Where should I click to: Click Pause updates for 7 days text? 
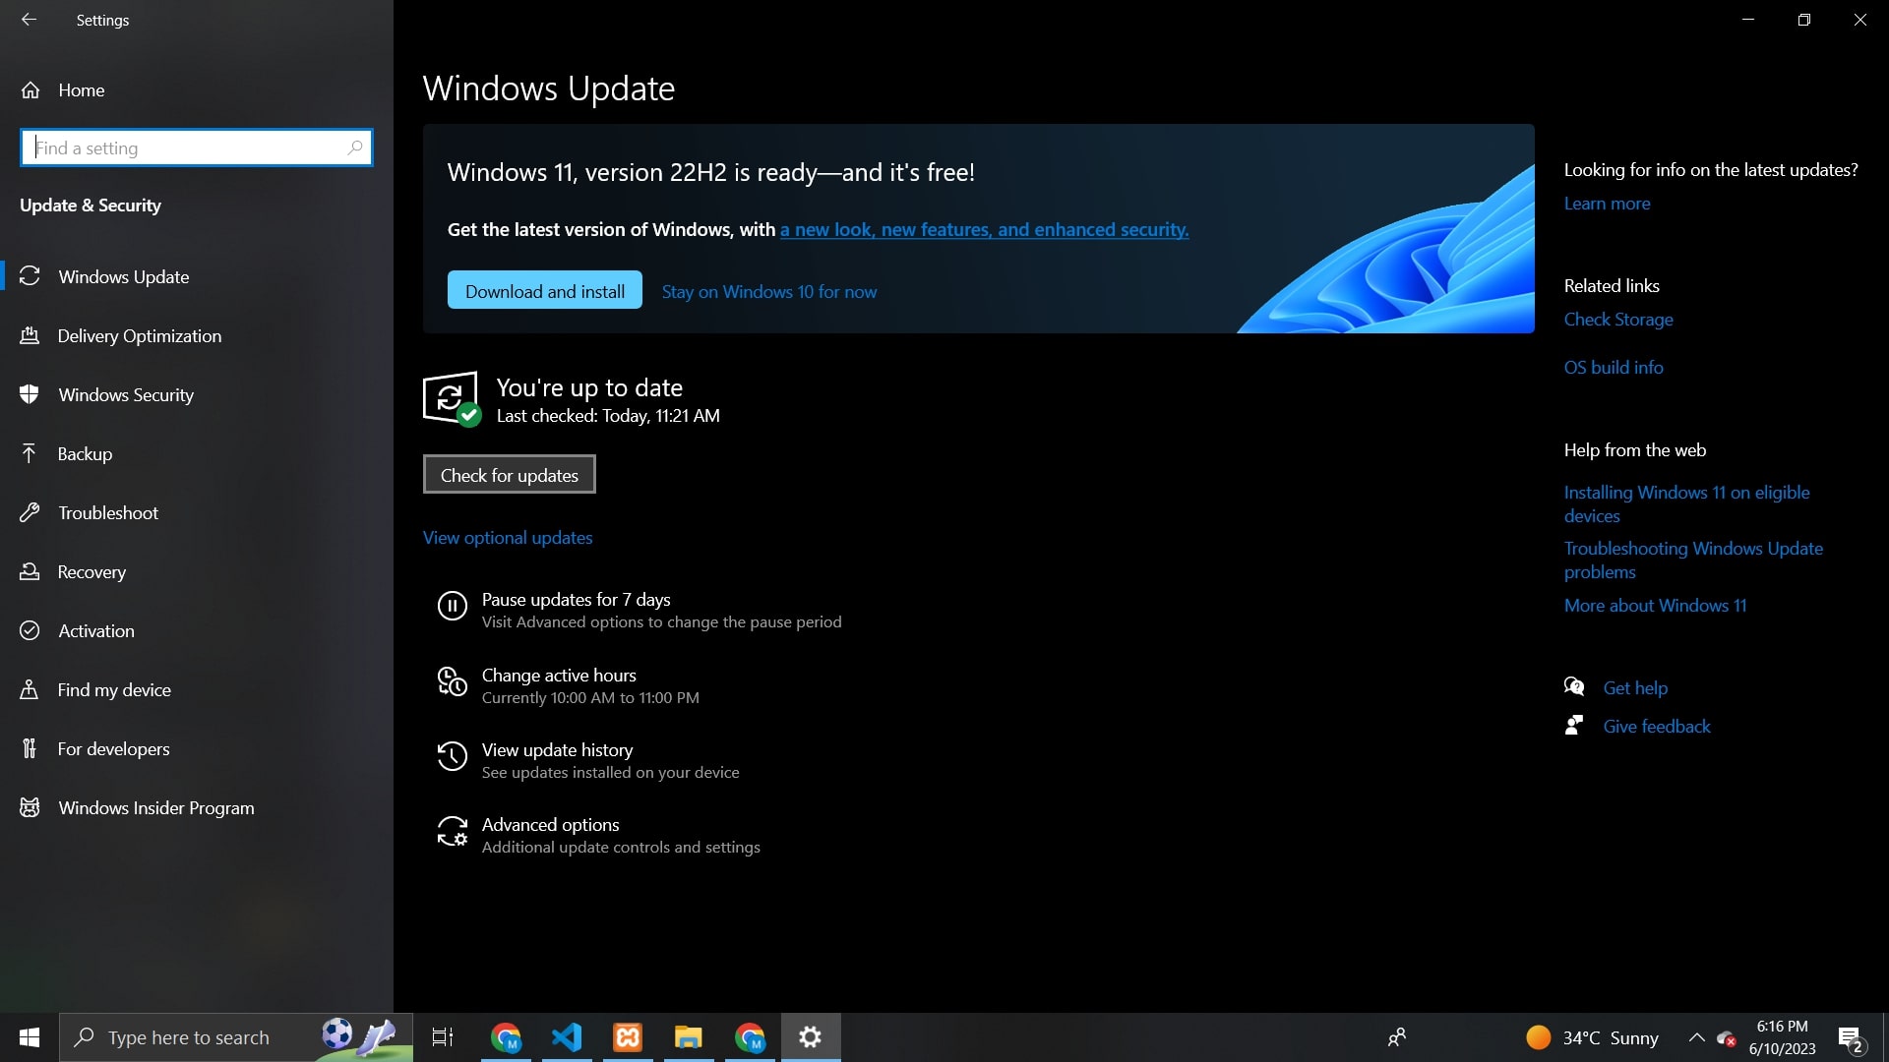click(576, 600)
